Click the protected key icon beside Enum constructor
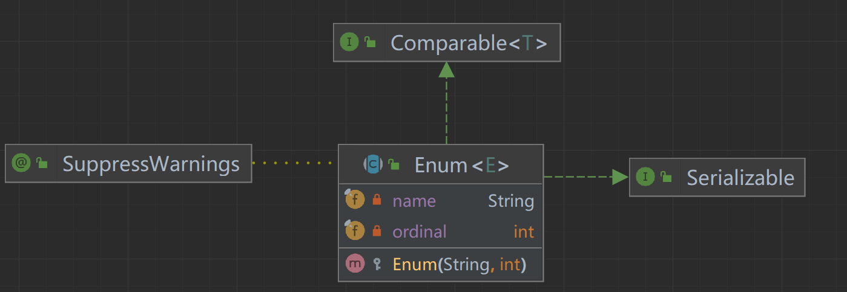The width and height of the screenshot is (847, 292). tap(377, 264)
